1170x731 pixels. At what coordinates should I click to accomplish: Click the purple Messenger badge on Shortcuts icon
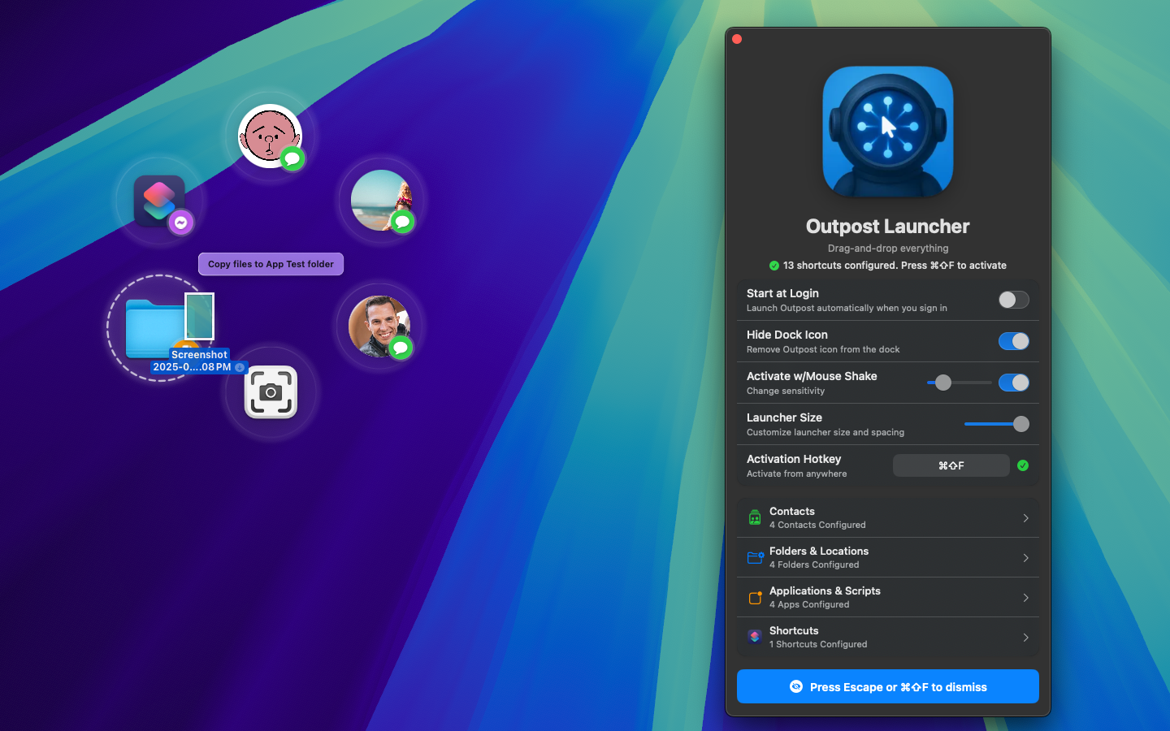(x=181, y=223)
